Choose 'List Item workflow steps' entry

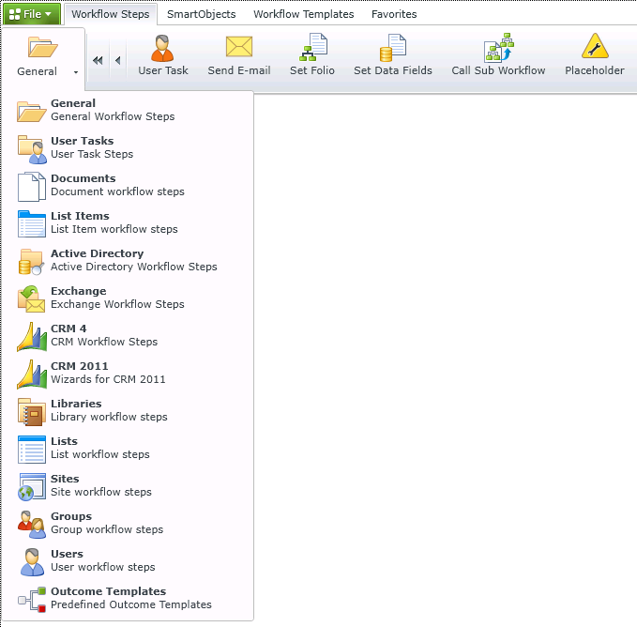pyautogui.click(x=114, y=229)
